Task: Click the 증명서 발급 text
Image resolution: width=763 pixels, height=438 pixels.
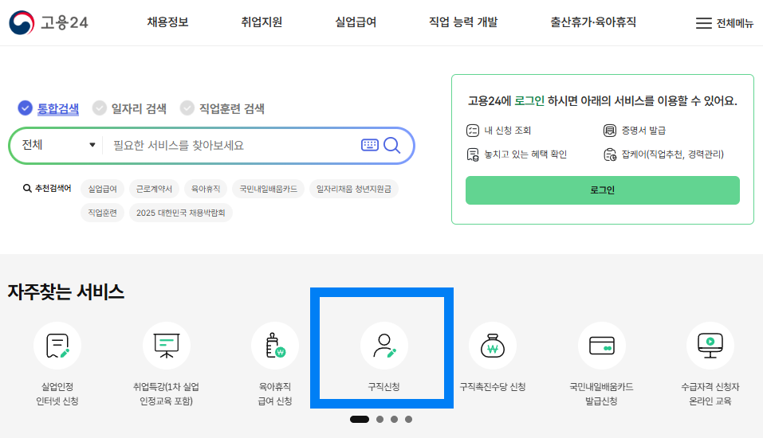Action: 643,131
